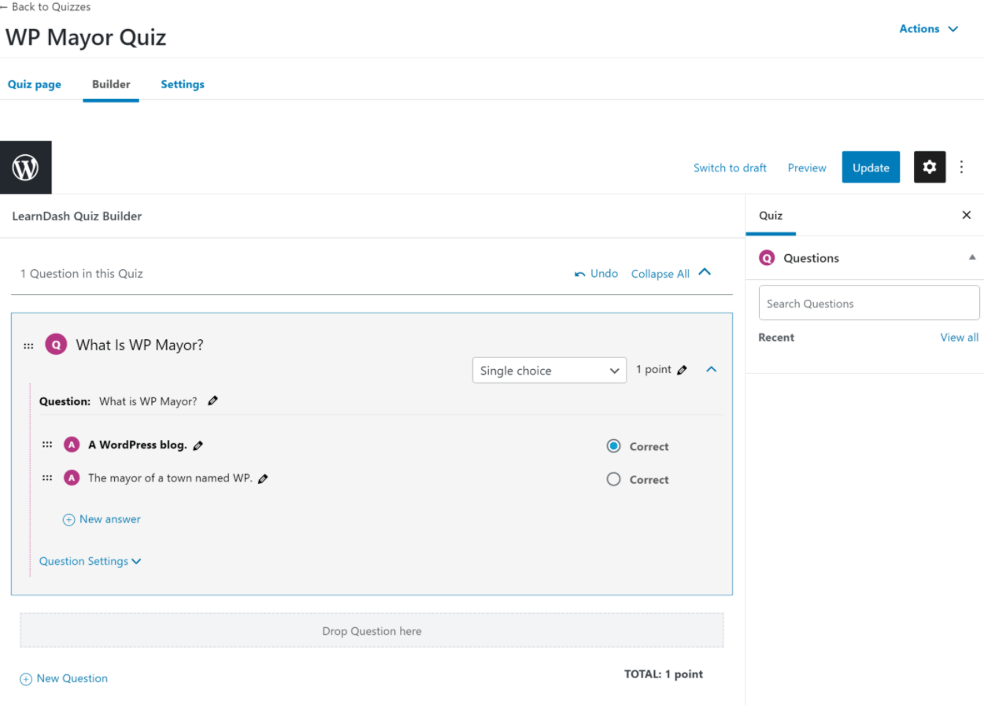Click plus icon beside New Question
The image size is (984, 705).
coord(26,679)
